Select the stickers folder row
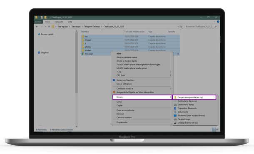The width and height of the screenshot is (254, 154). 130,50
